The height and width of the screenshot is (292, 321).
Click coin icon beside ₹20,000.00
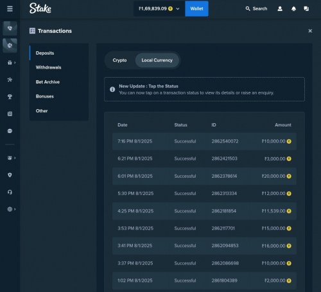(289, 176)
